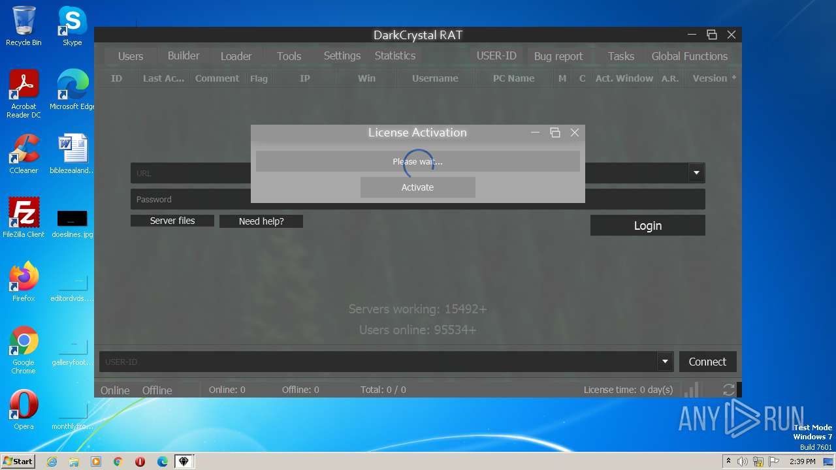Viewport: 836px width, 470px height.
Task: Open the Users tab
Action: [131, 56]
